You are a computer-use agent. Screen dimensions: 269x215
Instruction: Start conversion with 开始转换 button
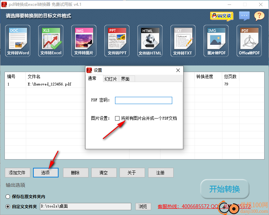point(225,189)
